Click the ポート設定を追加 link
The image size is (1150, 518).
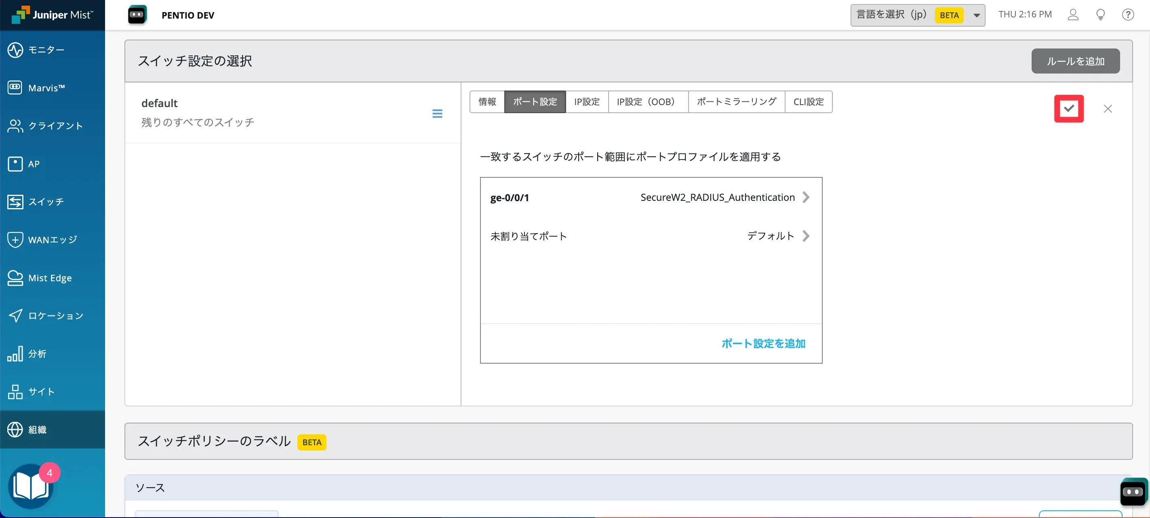[x=763, y=343]
